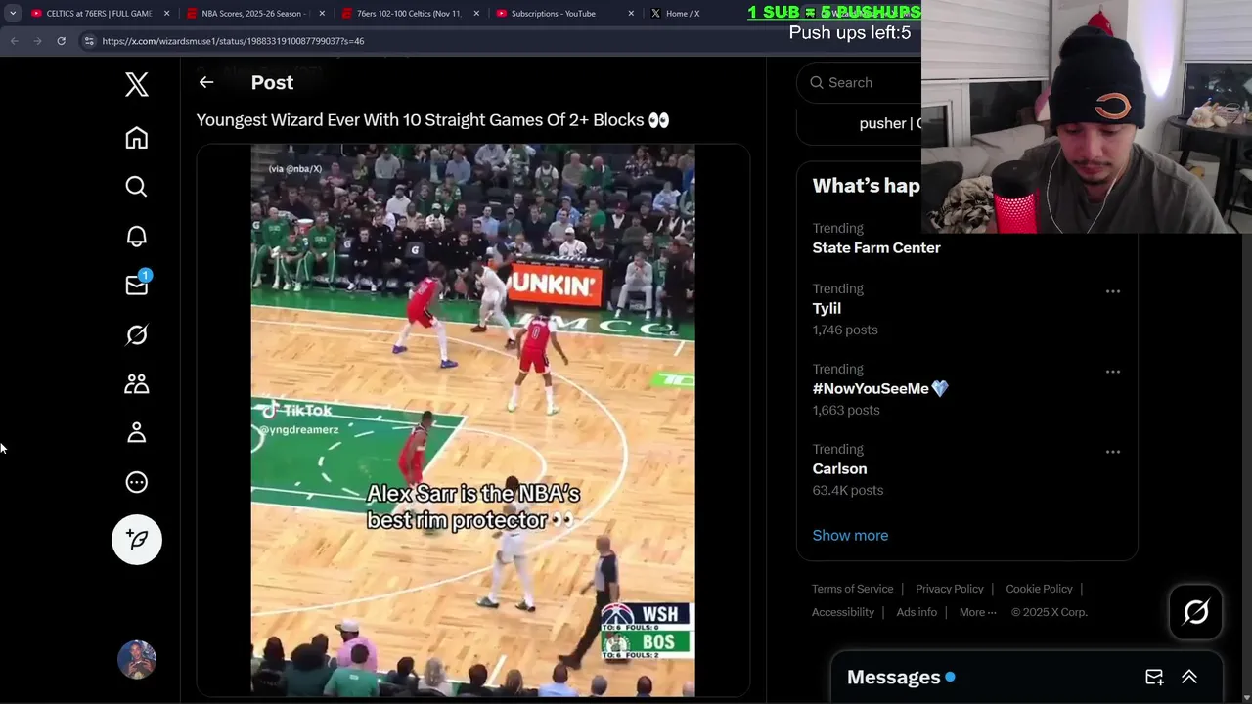The height and width of the screenshot is (704, 1252).
Task: Open Cookie Policy link
Action: click(x=1039, y=589)
